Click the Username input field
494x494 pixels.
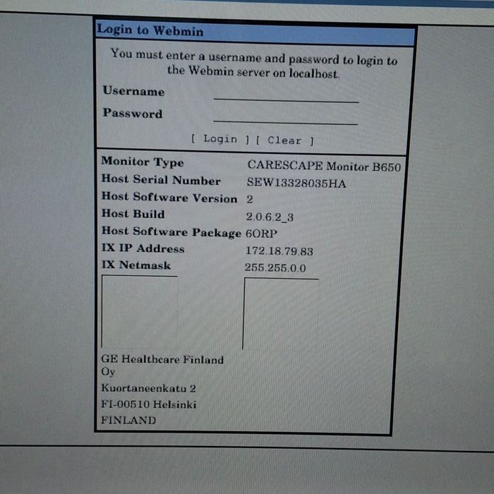286,94
